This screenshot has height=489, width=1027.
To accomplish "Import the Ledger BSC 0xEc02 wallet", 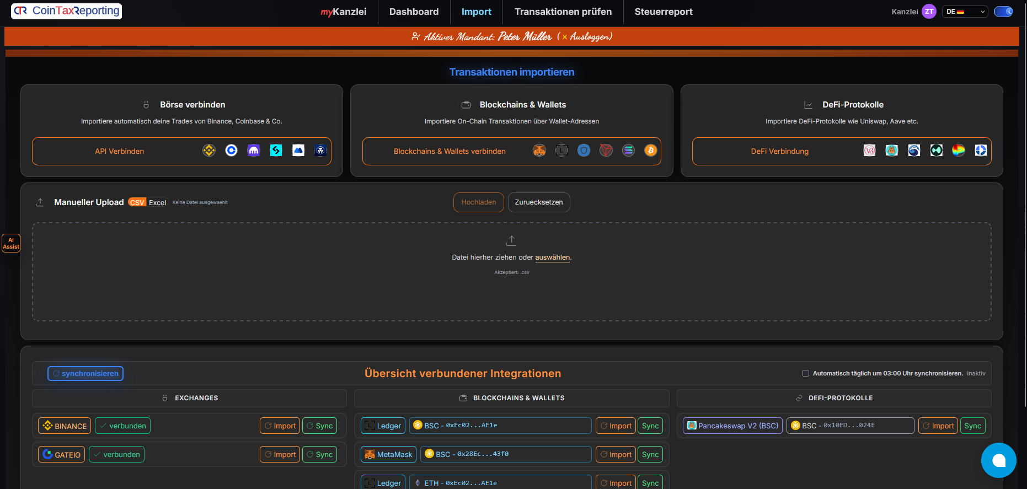I will [616, 426].
